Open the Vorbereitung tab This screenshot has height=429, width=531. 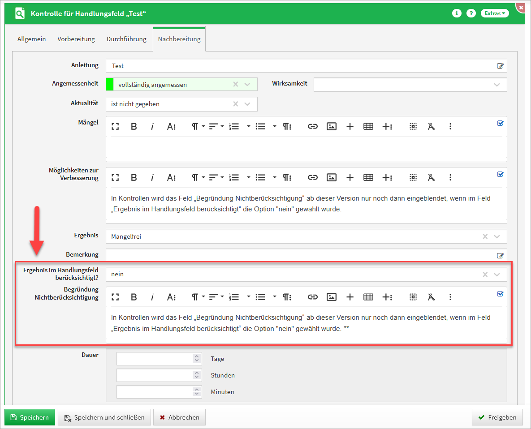point(76,39)
